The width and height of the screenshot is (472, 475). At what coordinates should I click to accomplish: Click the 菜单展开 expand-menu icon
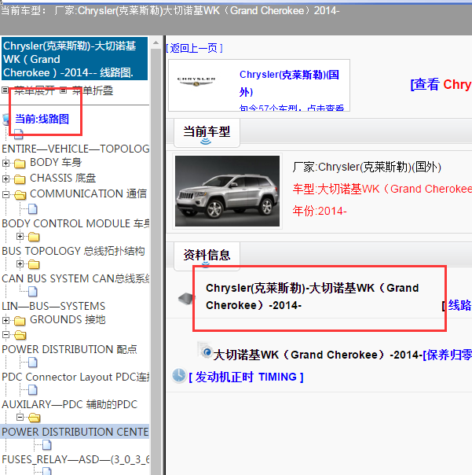click(5, 90)
